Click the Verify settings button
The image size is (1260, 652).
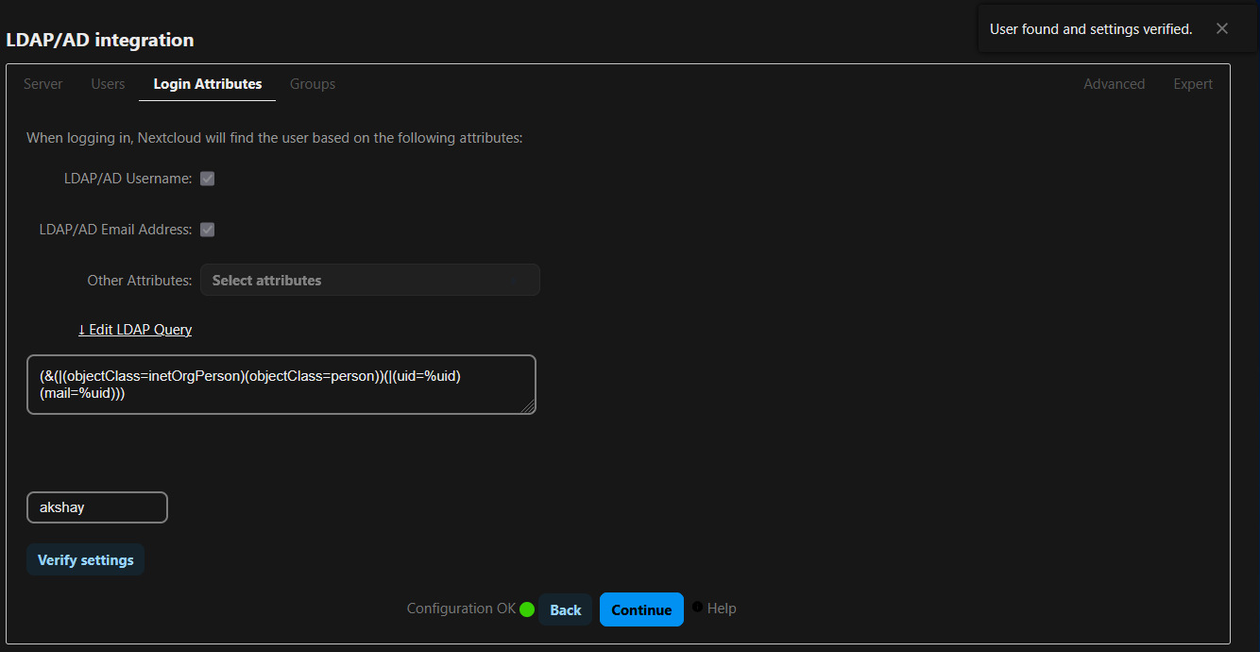[85, 559]
